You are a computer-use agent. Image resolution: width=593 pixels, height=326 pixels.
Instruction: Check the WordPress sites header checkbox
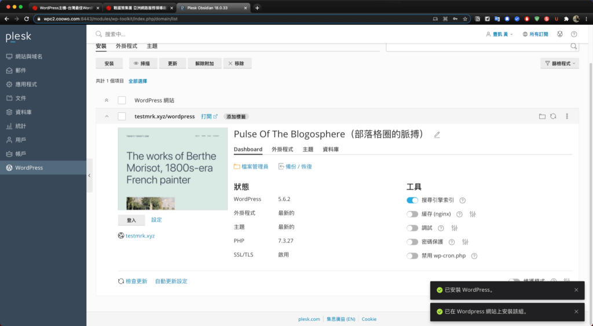click(x=122, y=100)
